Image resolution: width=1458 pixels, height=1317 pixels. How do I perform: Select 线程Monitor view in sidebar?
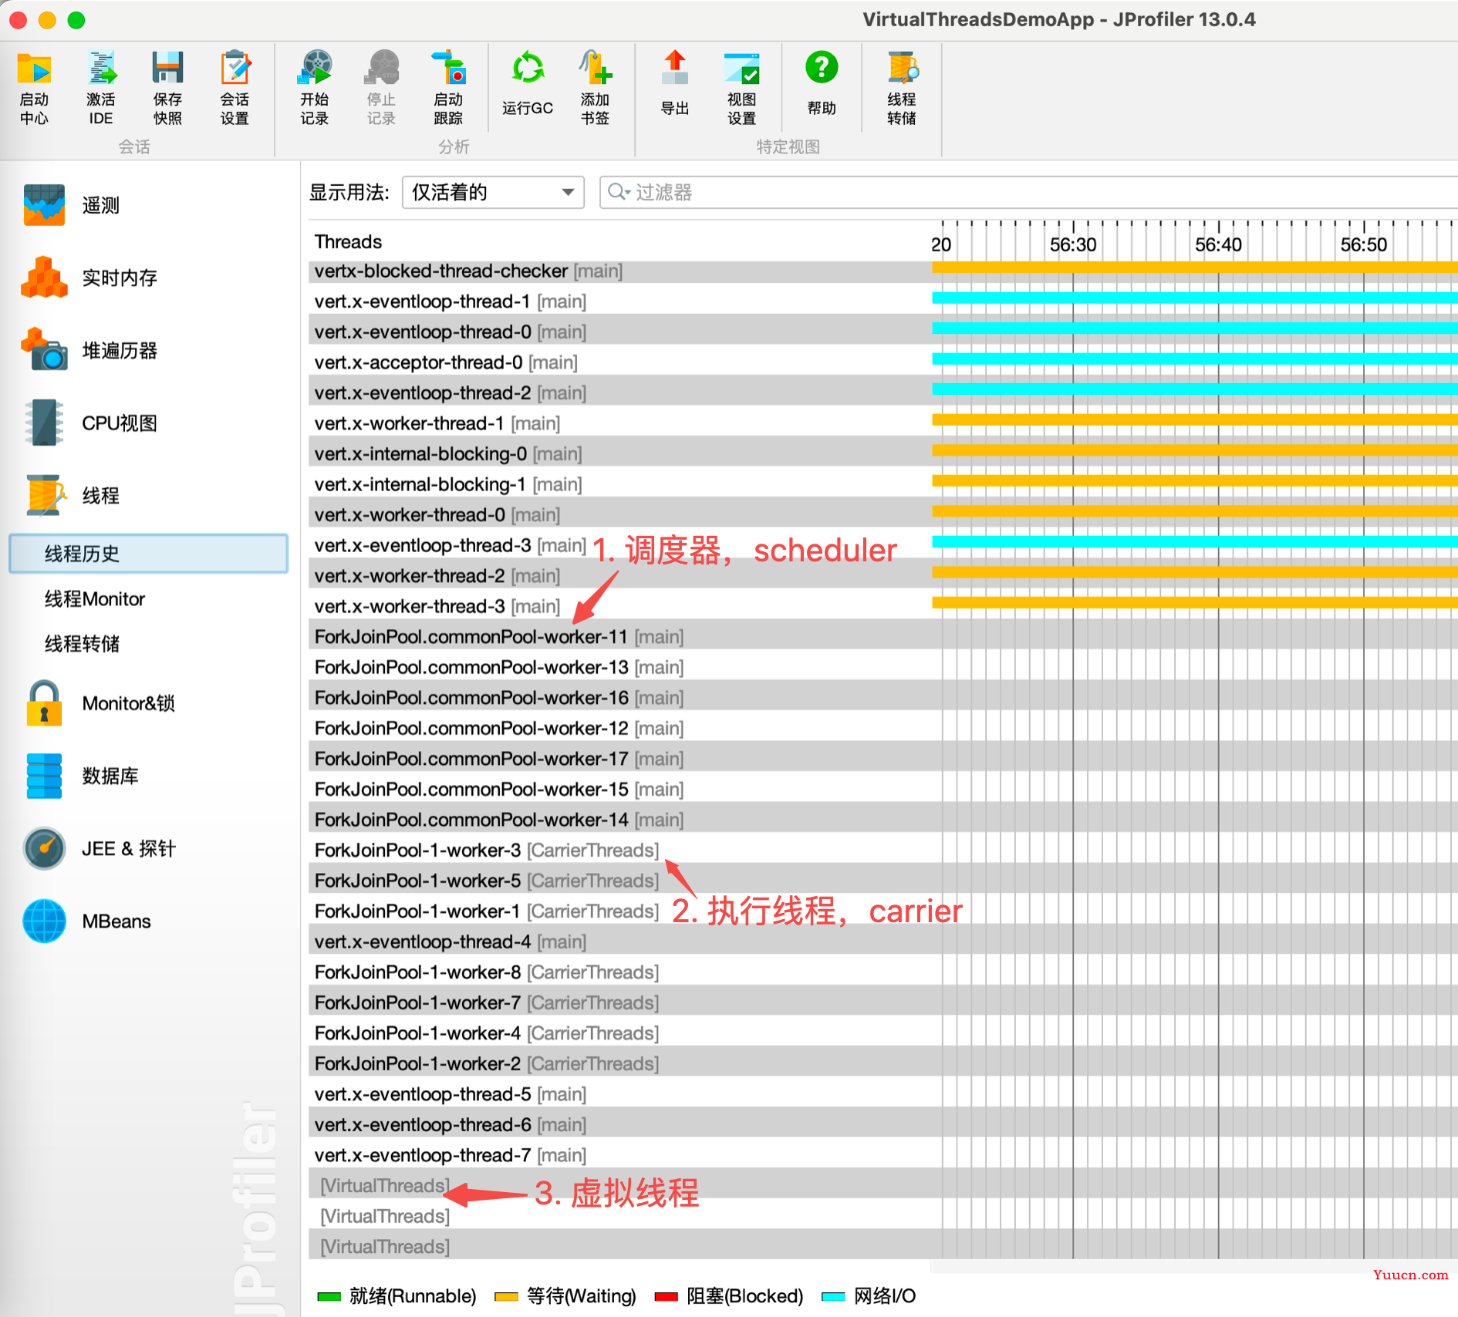point(95,599)
